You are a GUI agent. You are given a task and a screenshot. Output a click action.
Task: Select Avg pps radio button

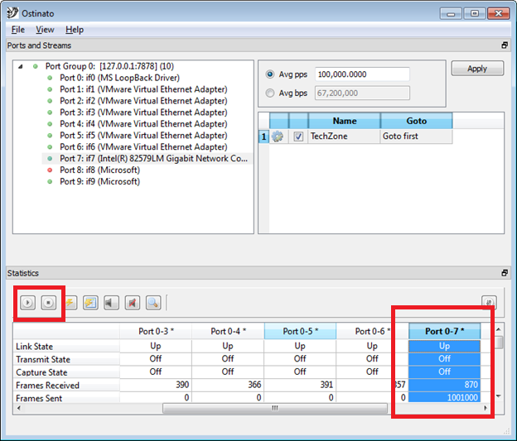pyautogui.click(x=270, y=74)
